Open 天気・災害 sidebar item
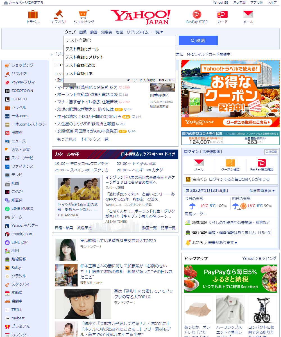Image resolution: width=281 pixels, height=337 pixels. tap(21, 149)
